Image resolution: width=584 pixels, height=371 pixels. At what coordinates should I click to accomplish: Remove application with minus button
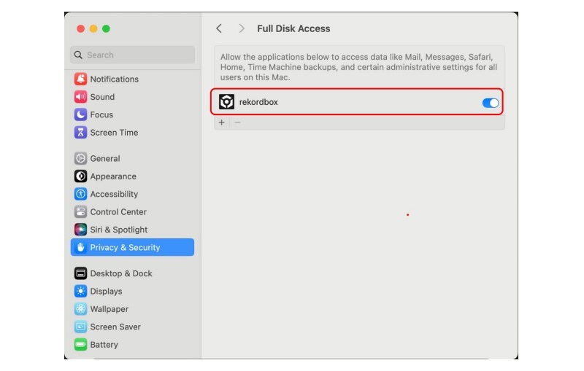[237, 122]
